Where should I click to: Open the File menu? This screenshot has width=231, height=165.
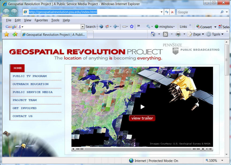(9, 20)
